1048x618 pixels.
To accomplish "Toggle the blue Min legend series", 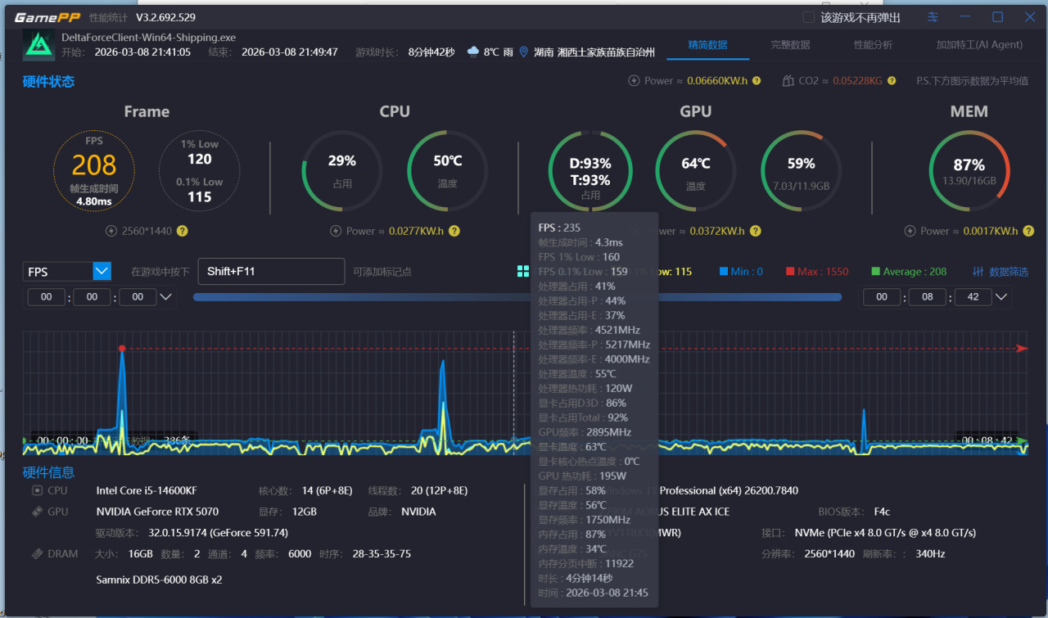I will click(742, 271).
